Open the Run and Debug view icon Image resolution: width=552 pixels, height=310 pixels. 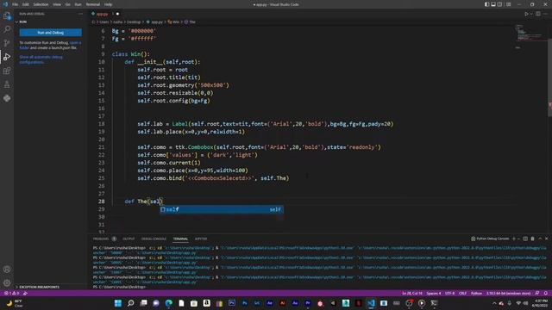pos(7,57)
